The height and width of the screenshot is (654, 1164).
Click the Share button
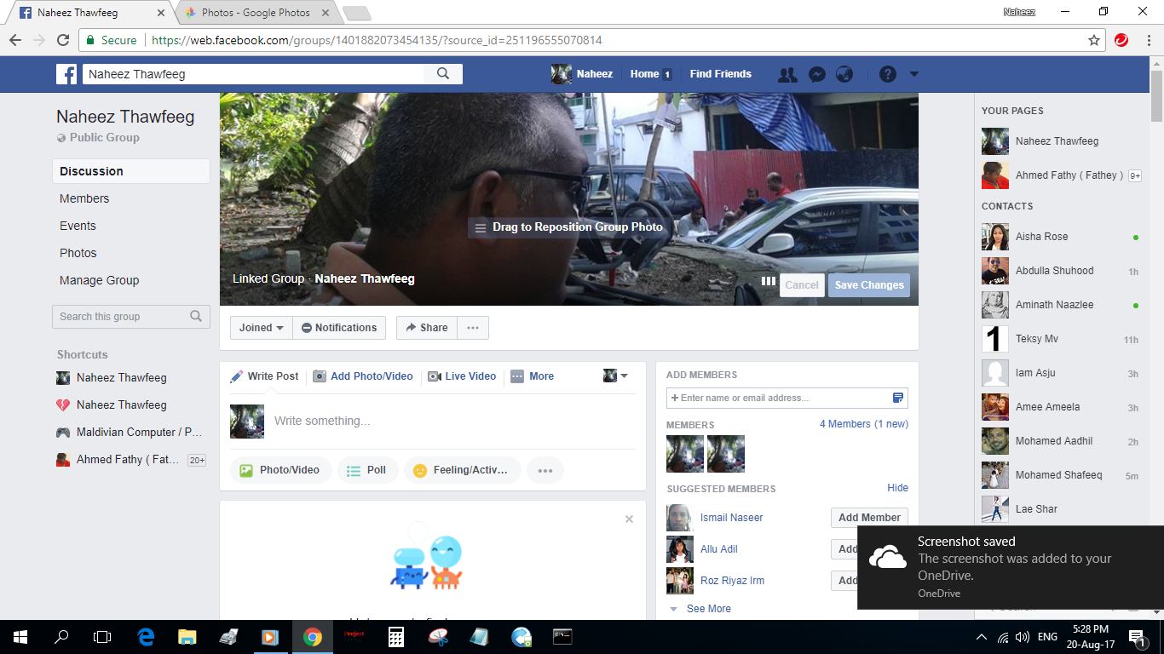(x=427, y=328)
